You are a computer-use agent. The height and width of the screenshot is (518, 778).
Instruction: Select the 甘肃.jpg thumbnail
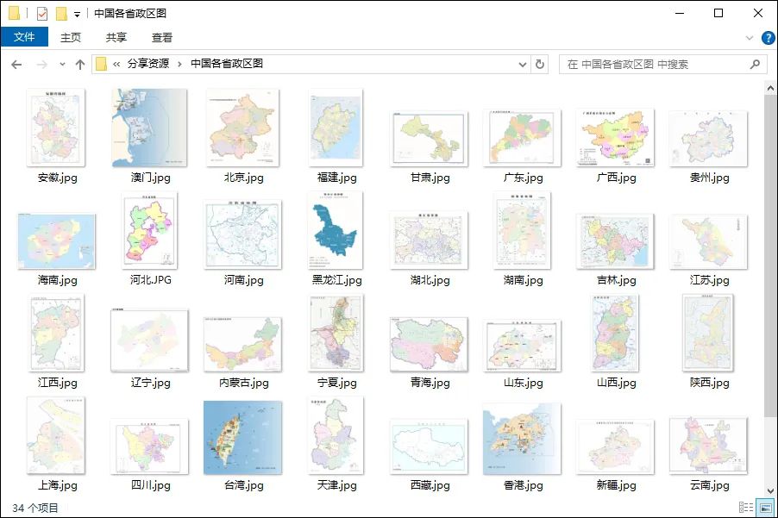[429, 138]
